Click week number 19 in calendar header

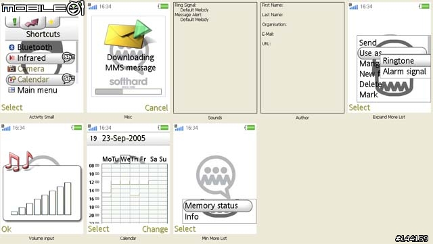coord(93,139)
